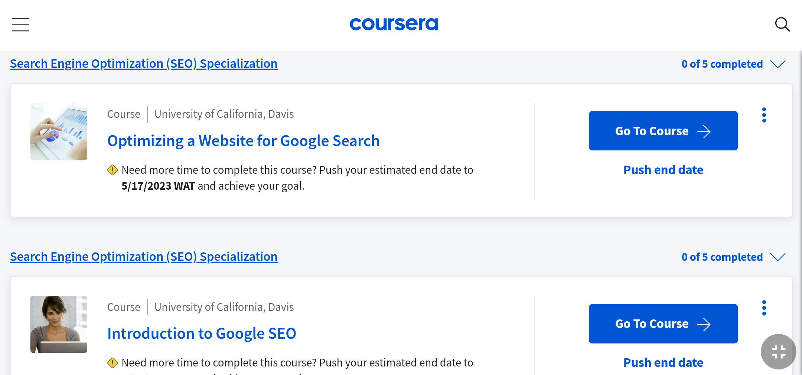Collapse the first SEO Specialization section

coord(779,64)
